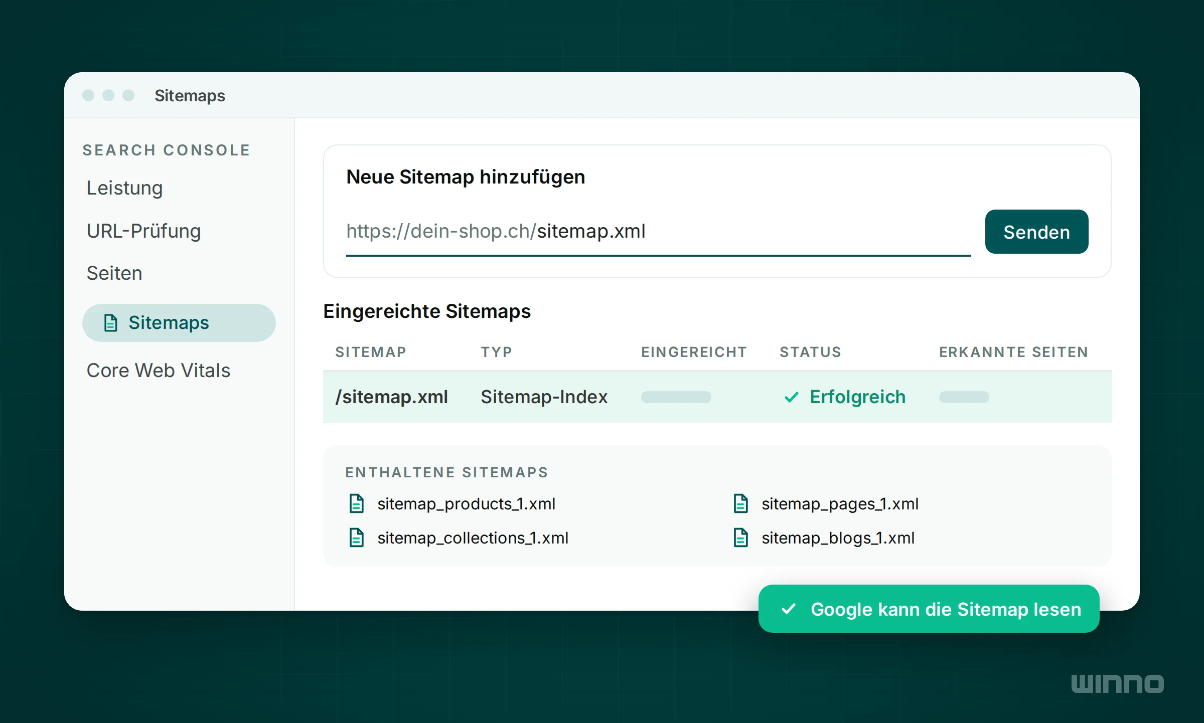
Task: Open Leistung in the sidebar
Action: (124, 188)
